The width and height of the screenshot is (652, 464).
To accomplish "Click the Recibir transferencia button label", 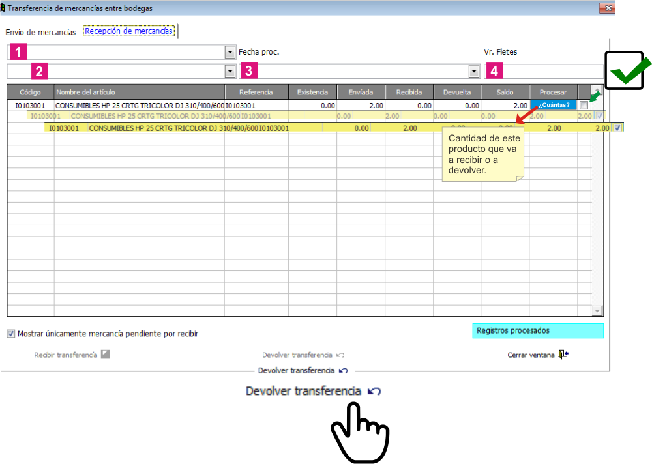I will point(66,355).
